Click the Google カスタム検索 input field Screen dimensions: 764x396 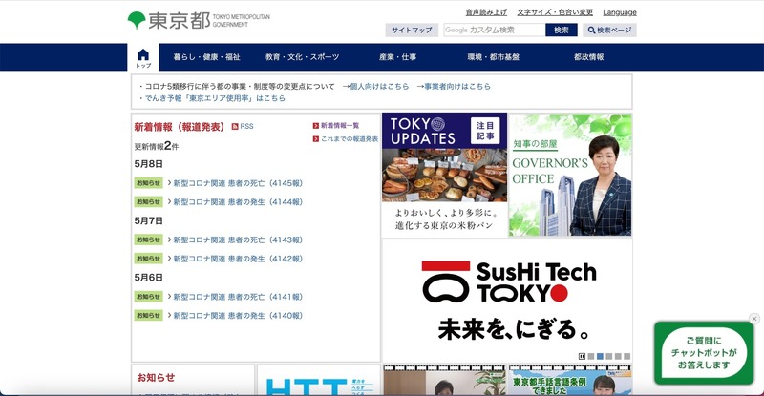coord(494,31)
